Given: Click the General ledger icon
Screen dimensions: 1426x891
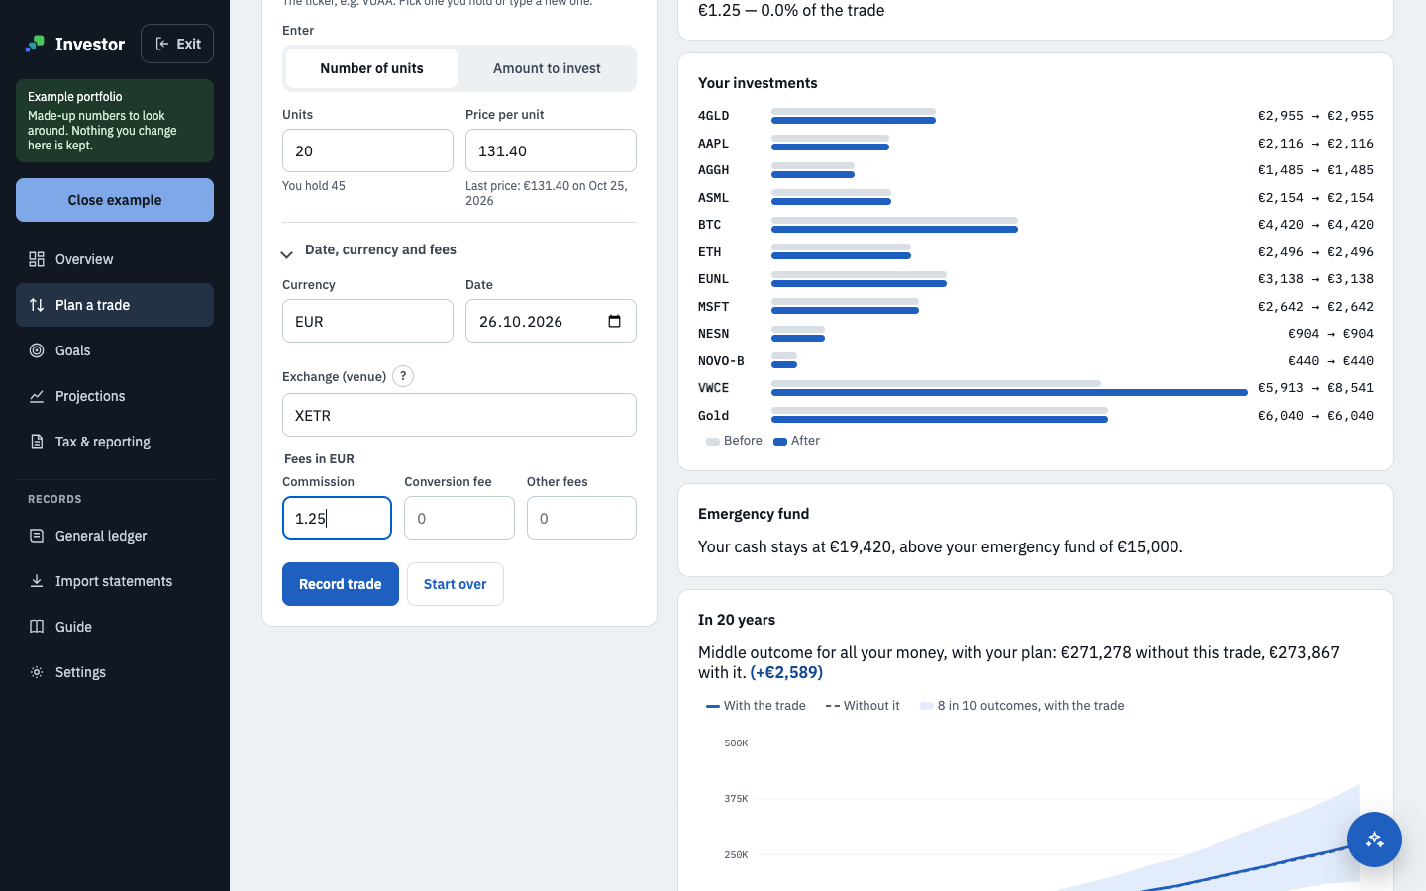Looking at the screenshot, I should point(37,536).
